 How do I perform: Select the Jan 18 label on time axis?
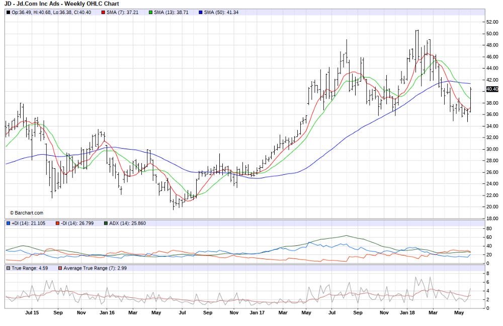(406, 313)
